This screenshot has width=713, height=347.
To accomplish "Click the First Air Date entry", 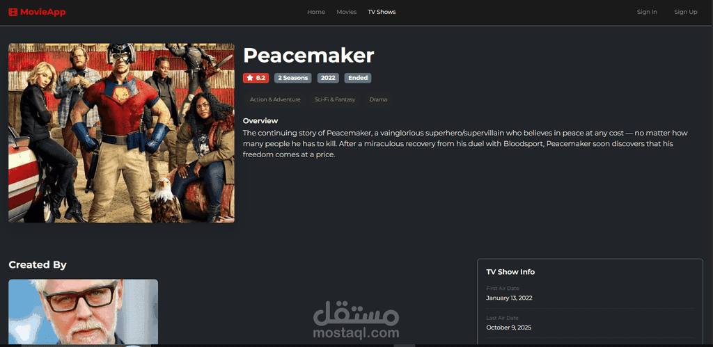I will pos(590,293).
